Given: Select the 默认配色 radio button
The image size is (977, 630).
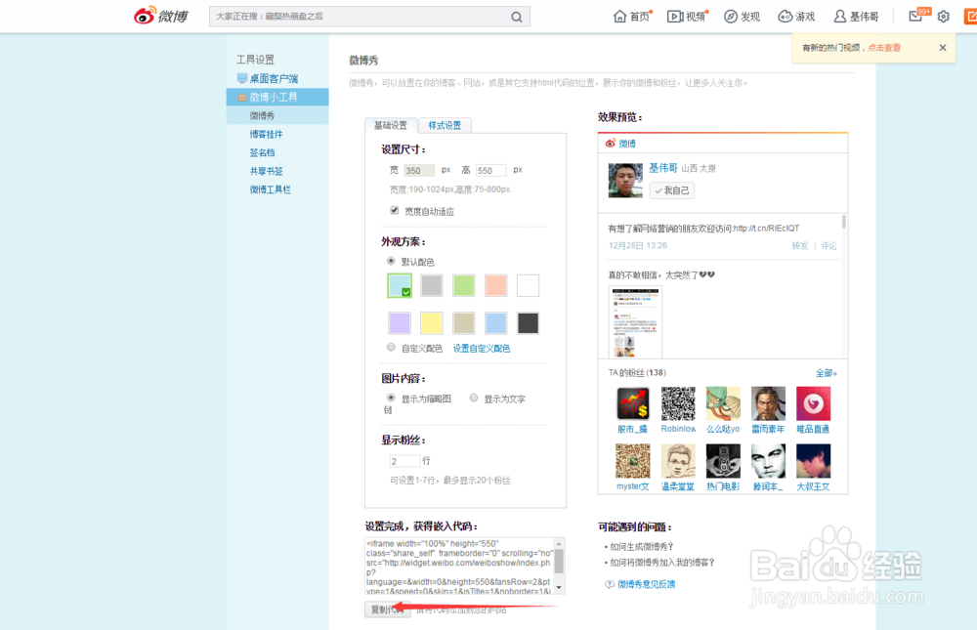Looking at the screenshot, I should tap(391, 261).
